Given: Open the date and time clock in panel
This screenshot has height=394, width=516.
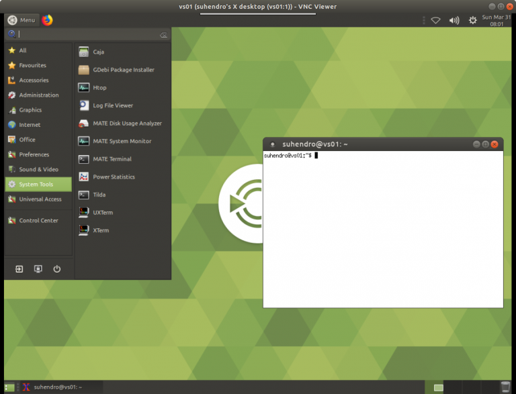Looking at the screenshot, I should pyautogui.click(x=497, y=20).
